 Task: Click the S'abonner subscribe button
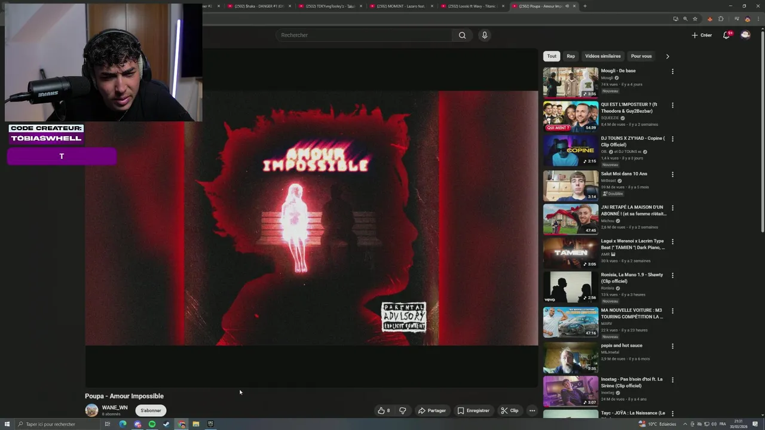click(151, 410)
